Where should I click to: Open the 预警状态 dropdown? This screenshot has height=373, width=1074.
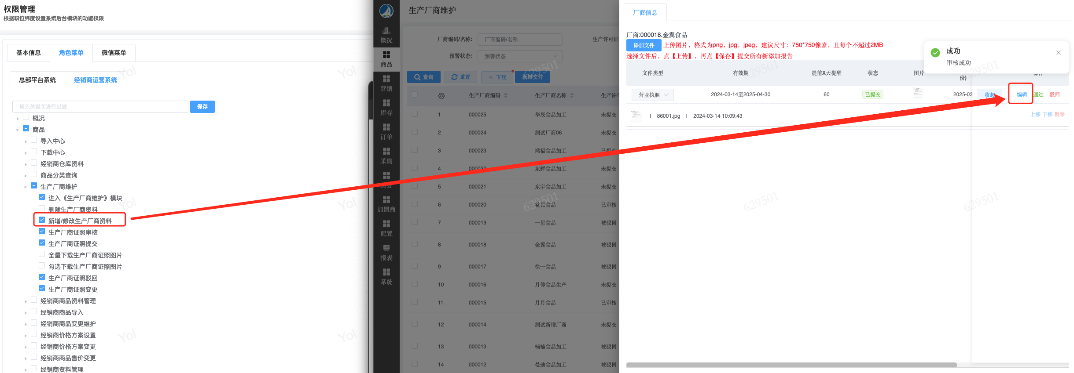[520, 56]
